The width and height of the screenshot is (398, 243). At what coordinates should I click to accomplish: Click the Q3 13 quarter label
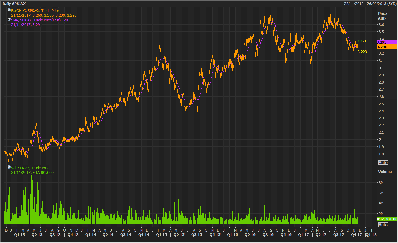tap(55, 235)
